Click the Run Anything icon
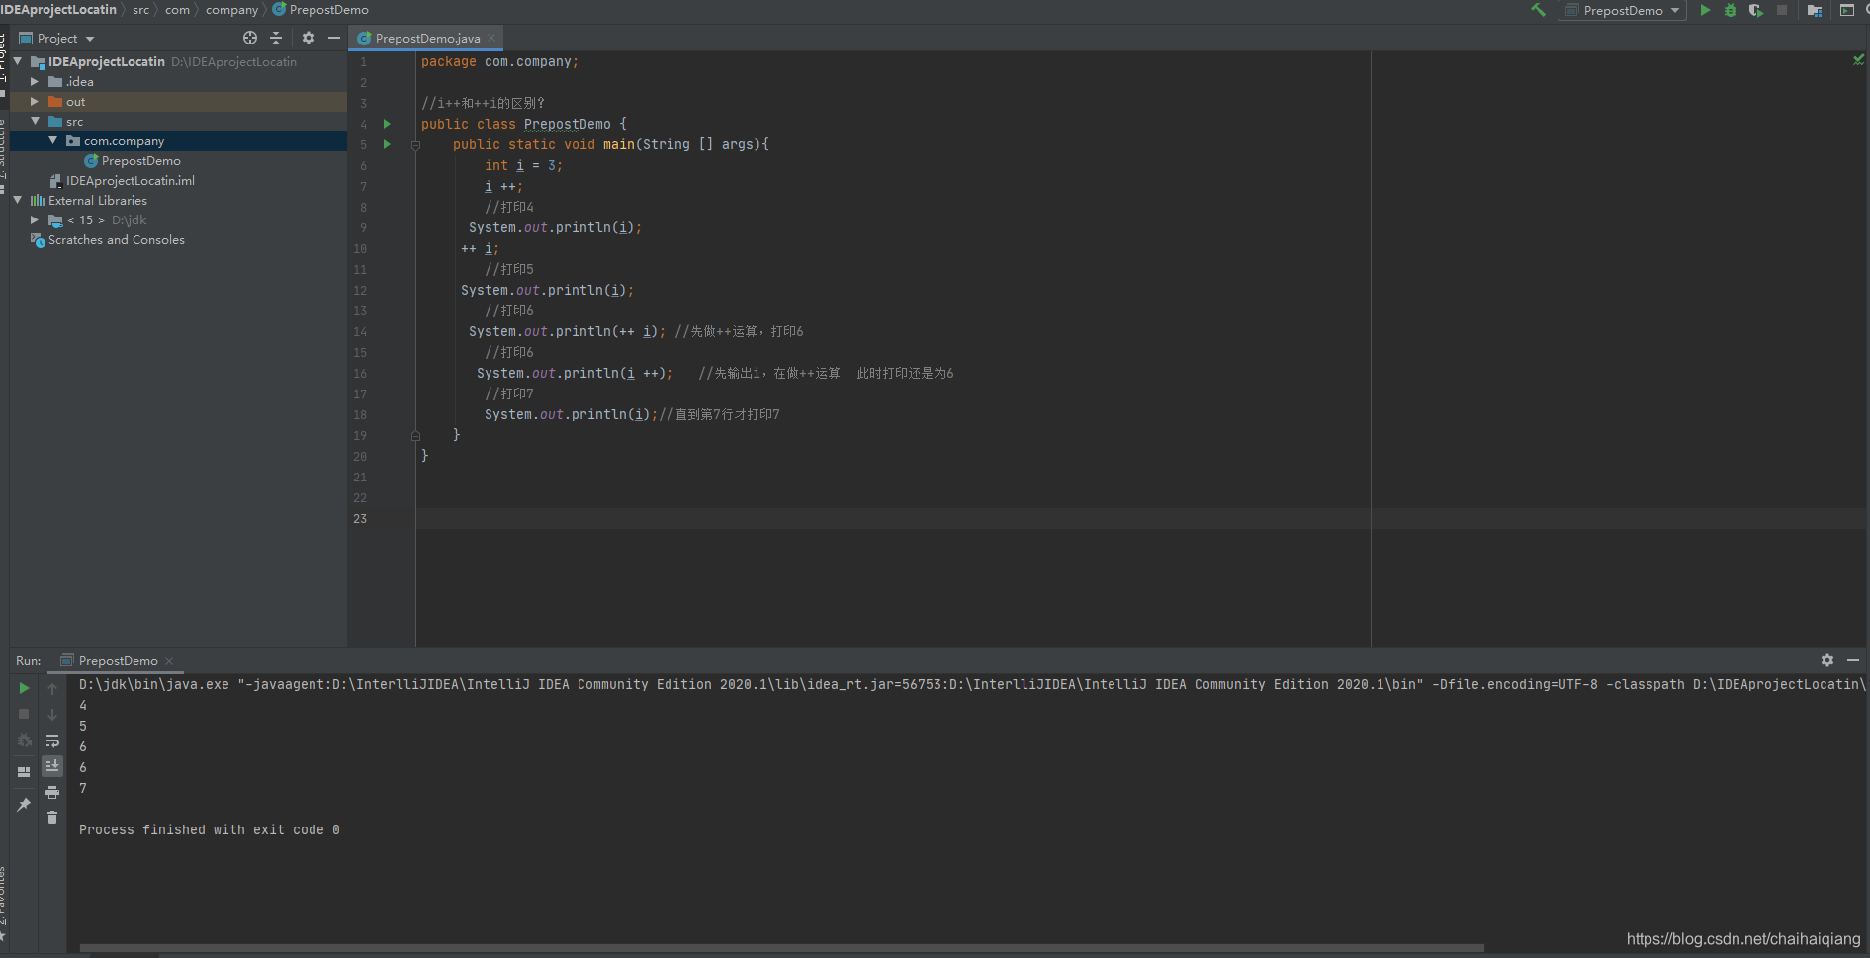The image size is (1870, 958). click(1846, 10)
